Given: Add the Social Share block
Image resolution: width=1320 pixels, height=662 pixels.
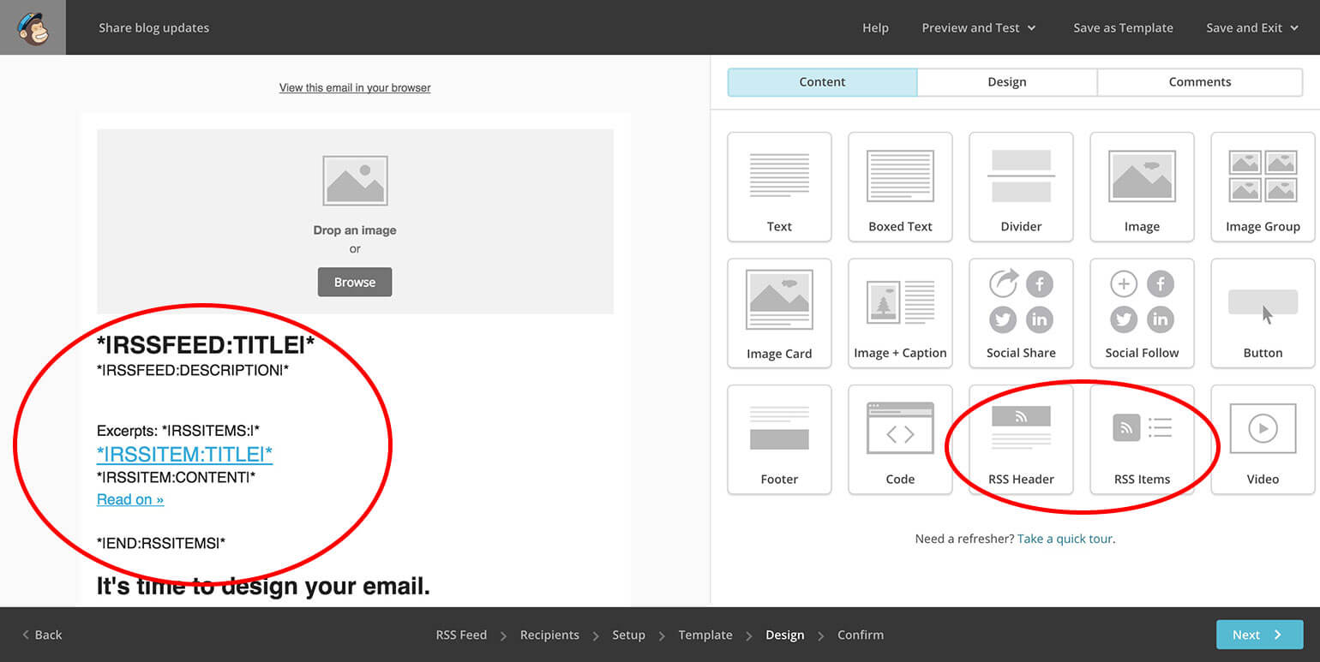Looking at the screenshot, I should [1021, 313].
